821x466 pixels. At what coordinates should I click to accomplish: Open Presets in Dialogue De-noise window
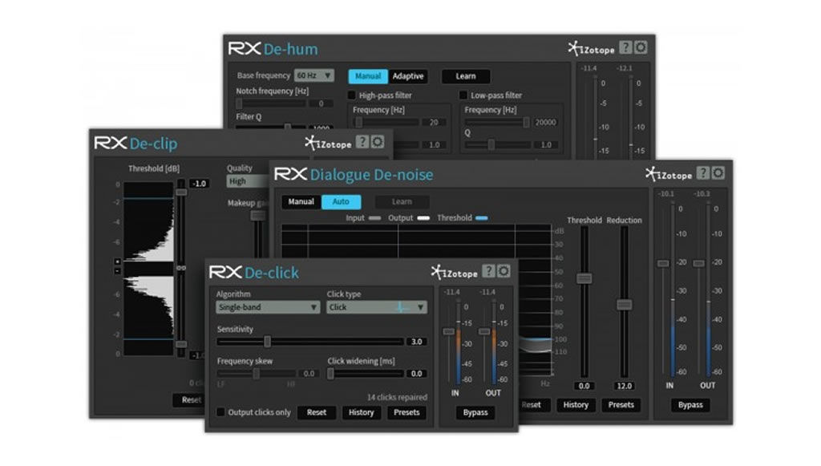(x=621, y=405)
